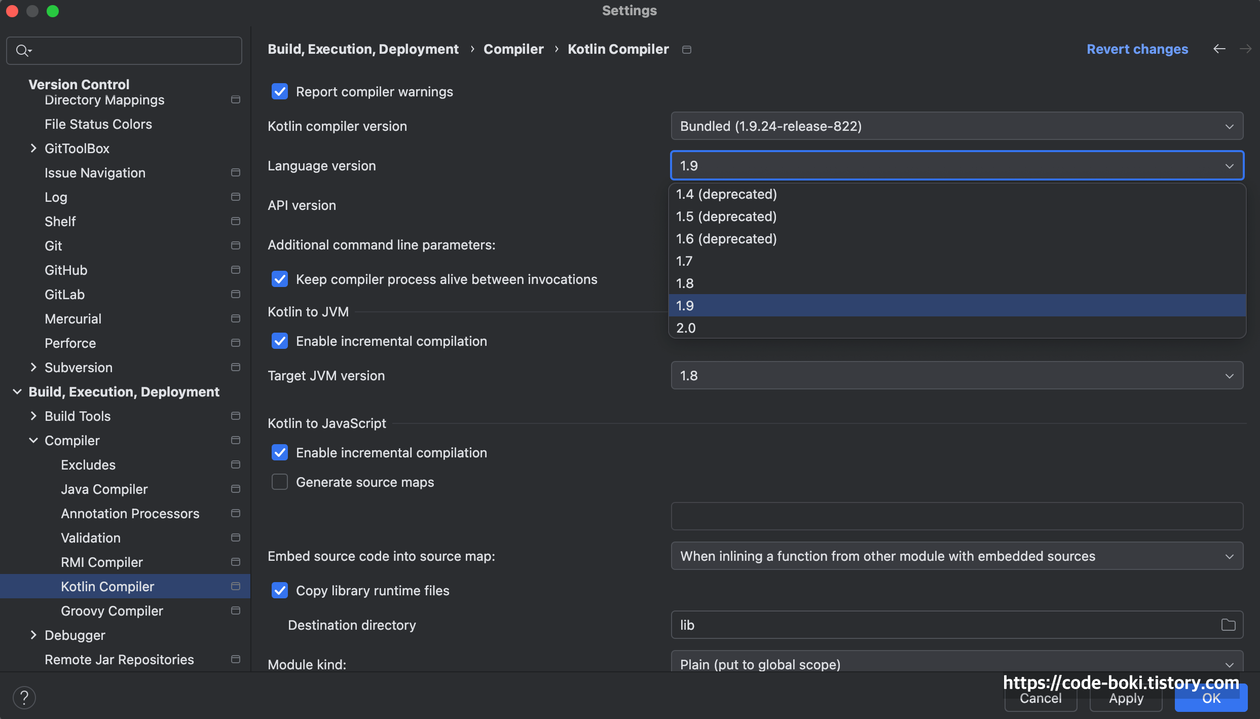1260x719 pixels.
Task: Click the Revert changes link
Action: pos(1137,49)
